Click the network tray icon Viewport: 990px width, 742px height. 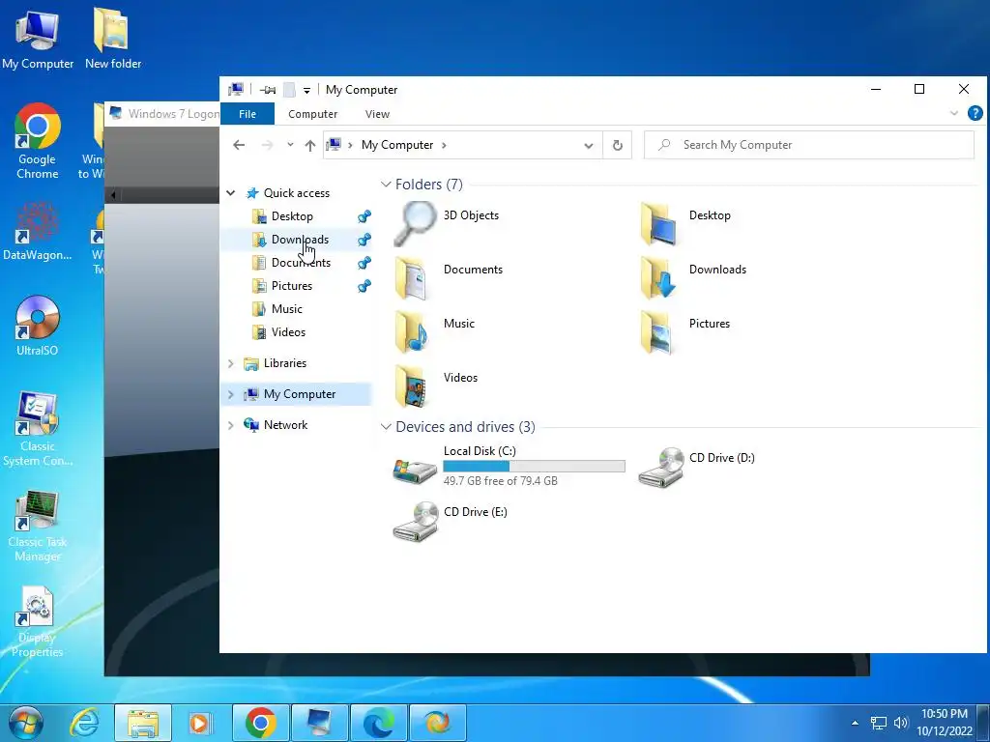point(878,723)
